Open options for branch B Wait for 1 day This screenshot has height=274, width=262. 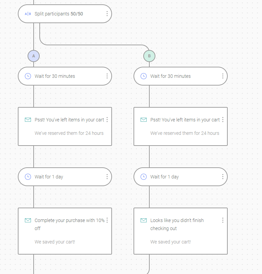coord(223,177)
